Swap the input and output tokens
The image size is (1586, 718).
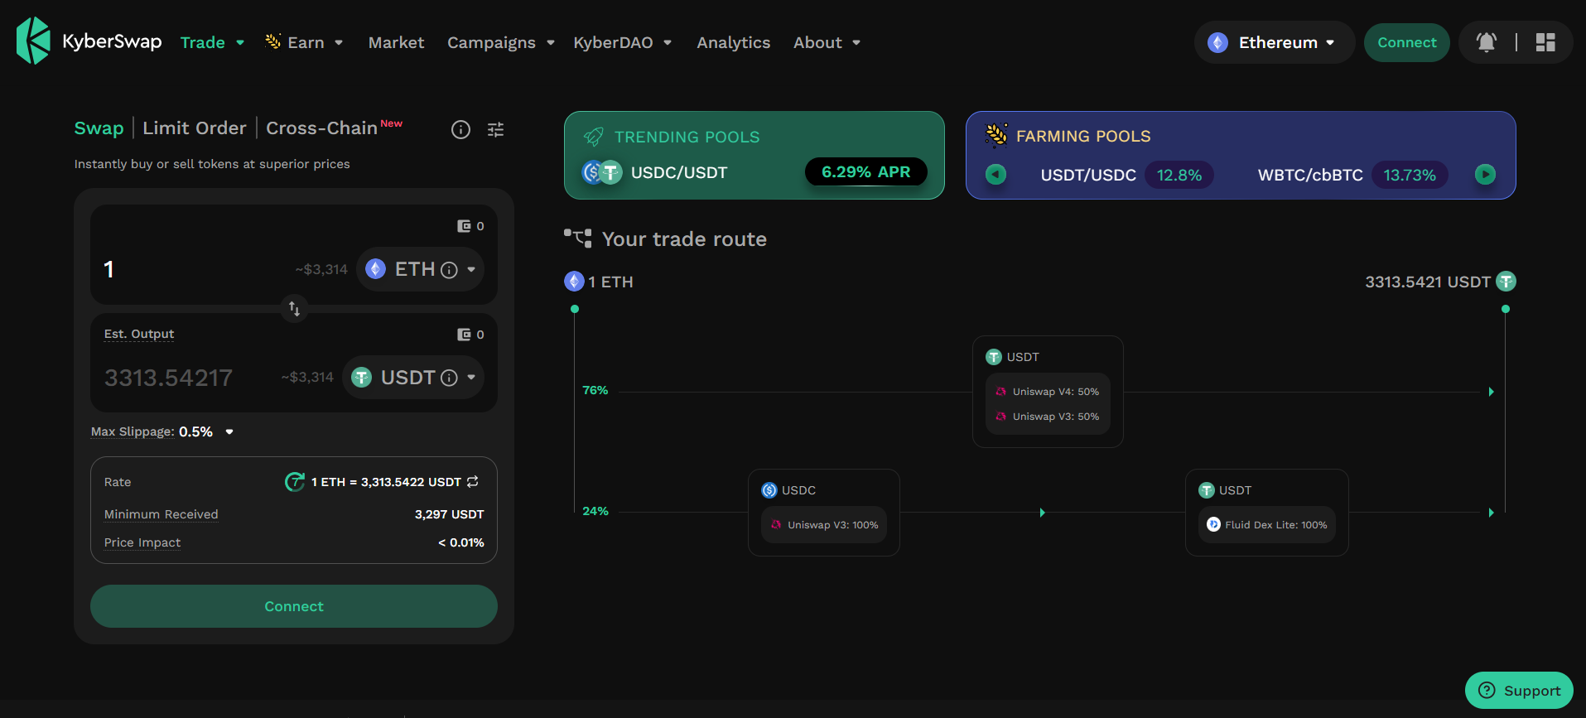(x=294, y=308)
